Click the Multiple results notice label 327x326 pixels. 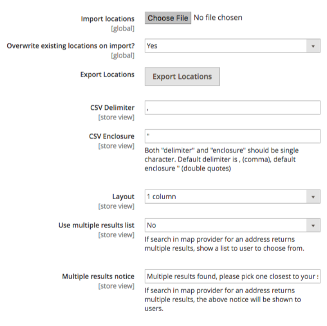point(98,277)
